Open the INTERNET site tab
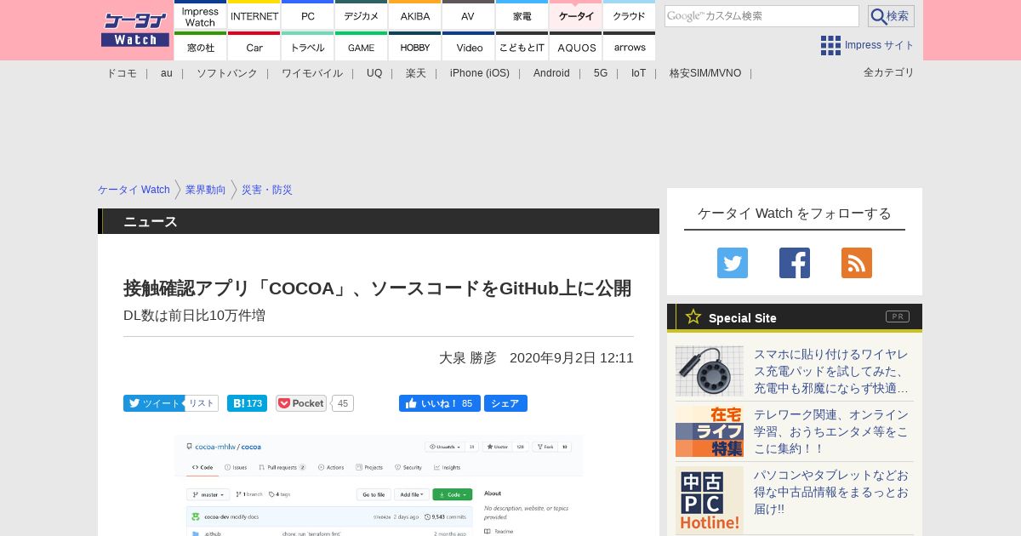Image resolution: width=1021 pixels, height=536 pixels. click(x=254, y=16)
